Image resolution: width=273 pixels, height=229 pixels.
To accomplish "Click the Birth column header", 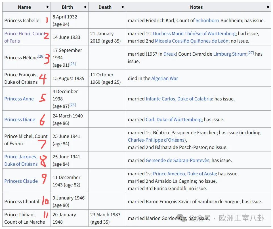I will click(70, 7).
